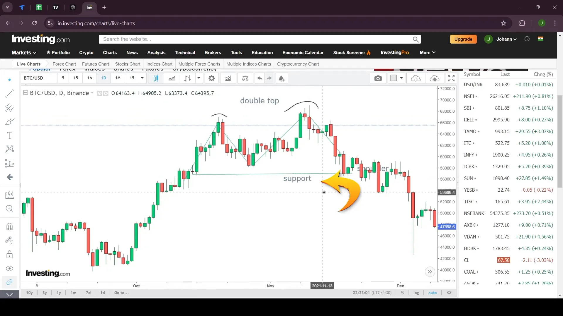Expand more chart styles dropdown
Screen dimensions: 563x316
[x=199, y=78]
